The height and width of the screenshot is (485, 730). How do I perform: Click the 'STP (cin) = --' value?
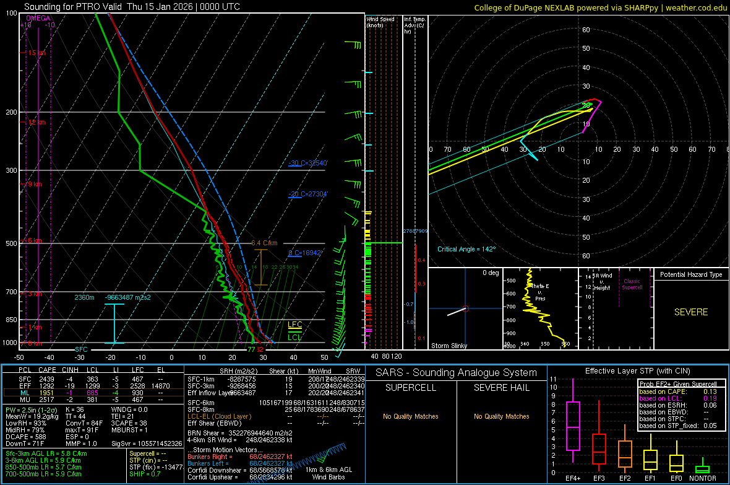coord(148,460)
